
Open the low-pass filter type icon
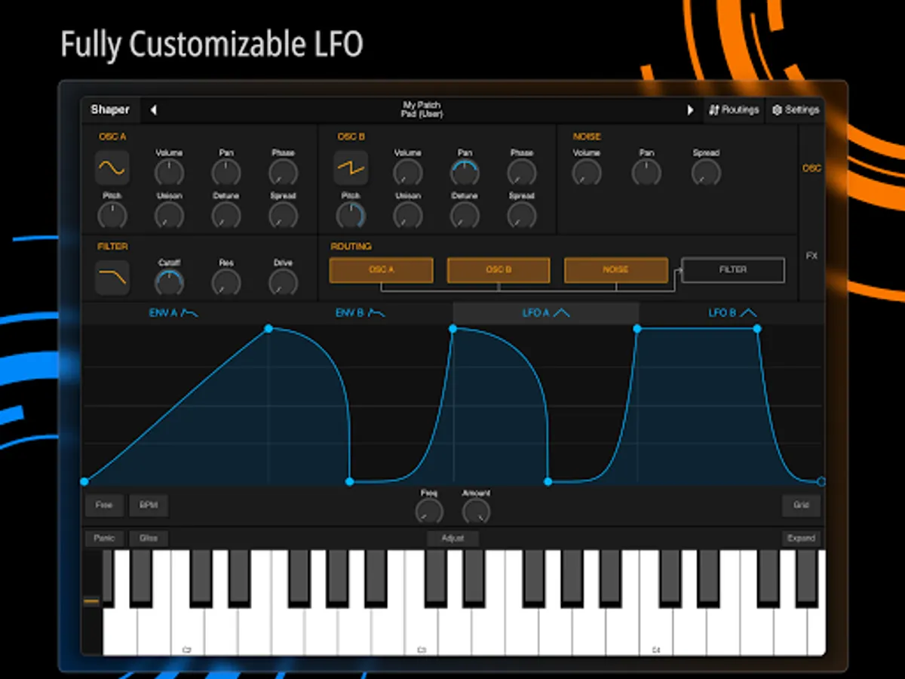pyautogui.click(x=112, y=278)
